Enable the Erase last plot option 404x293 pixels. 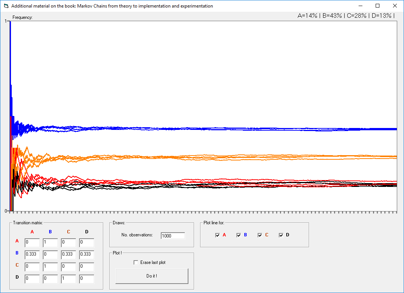(135, 262)
